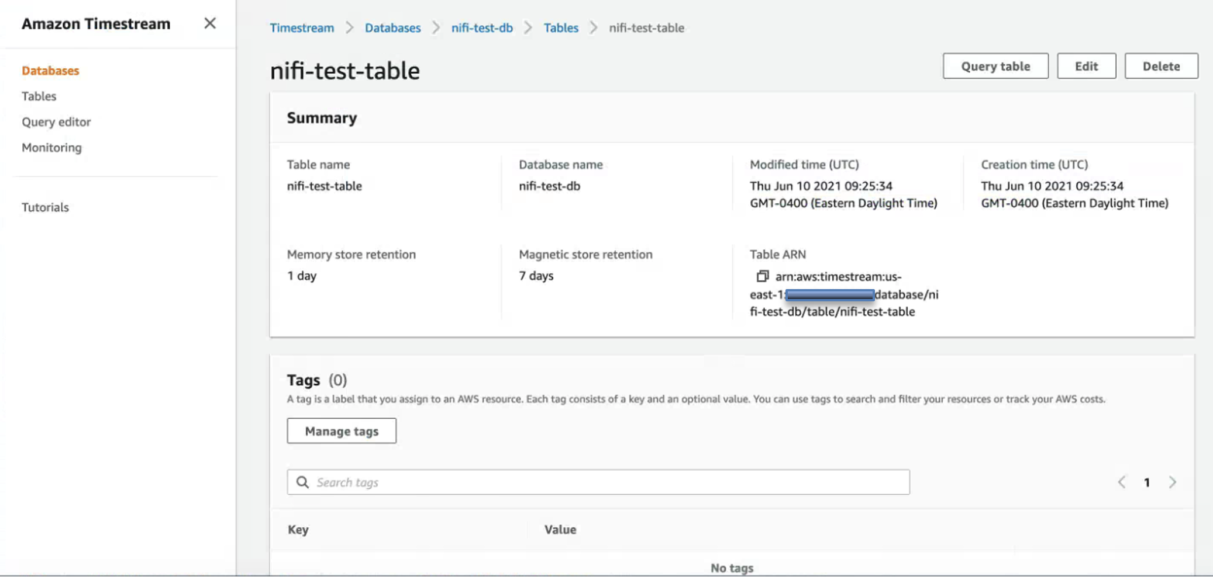
Task: Copy the Table ARN to clipboard
Action: (x=762, y=276)
